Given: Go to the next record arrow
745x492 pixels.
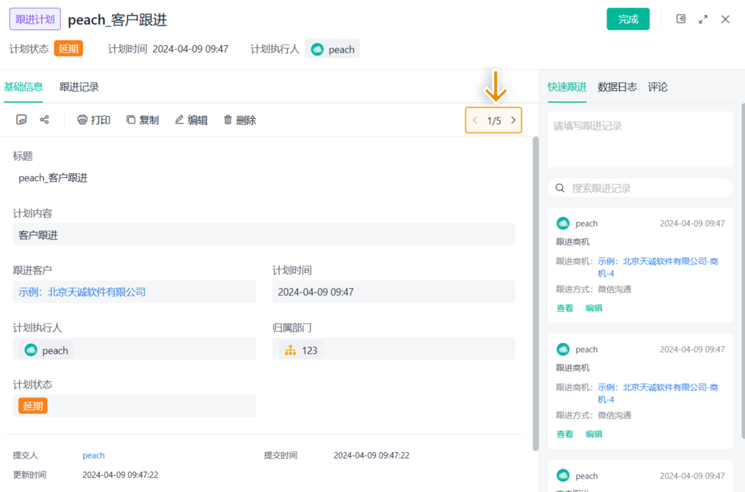Looking at the screenshot, I should coord(513,121).
